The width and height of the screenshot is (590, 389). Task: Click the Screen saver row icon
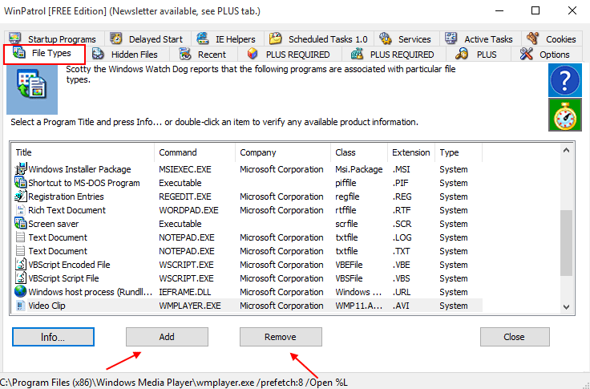pos(20,223)
